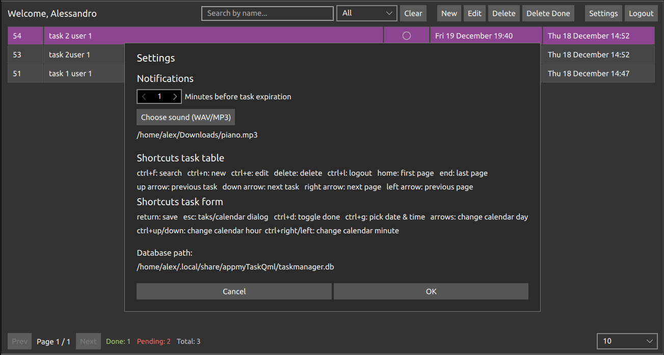Open the chevron on the page size combo

651,341
